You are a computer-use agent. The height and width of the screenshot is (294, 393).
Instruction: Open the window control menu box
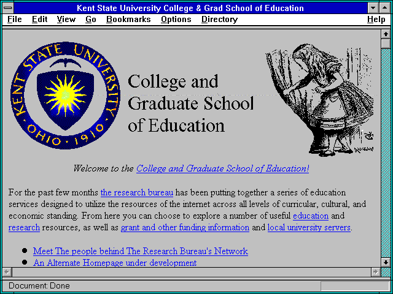pos(8,8)
